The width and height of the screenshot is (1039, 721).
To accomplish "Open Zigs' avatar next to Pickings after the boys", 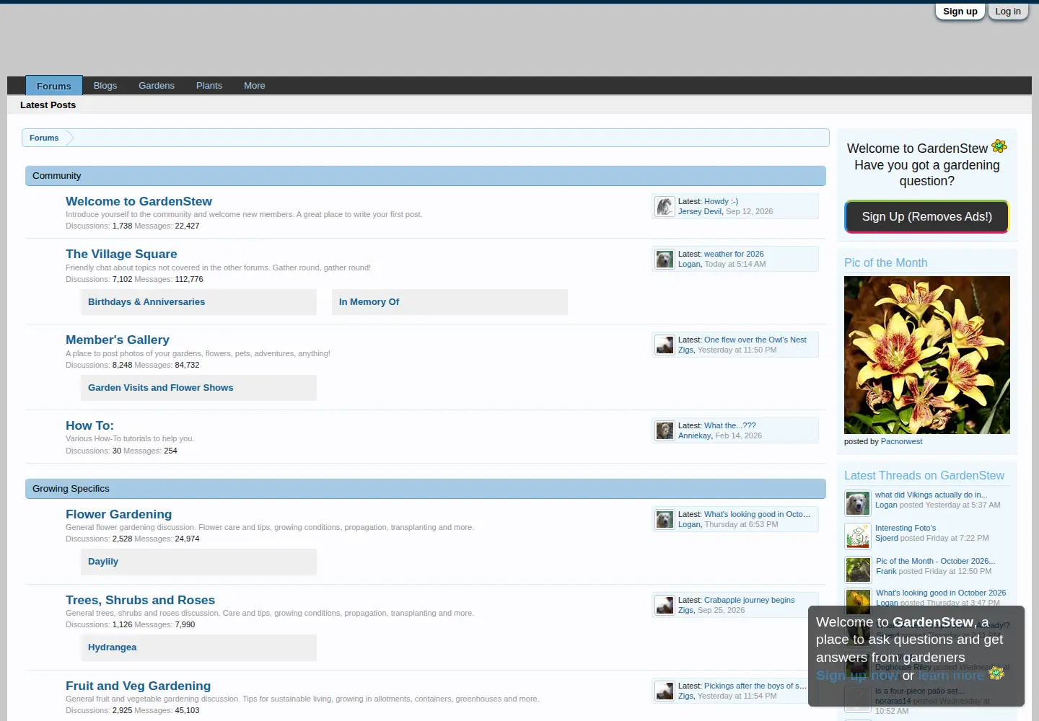I will [x=665, y=691].
